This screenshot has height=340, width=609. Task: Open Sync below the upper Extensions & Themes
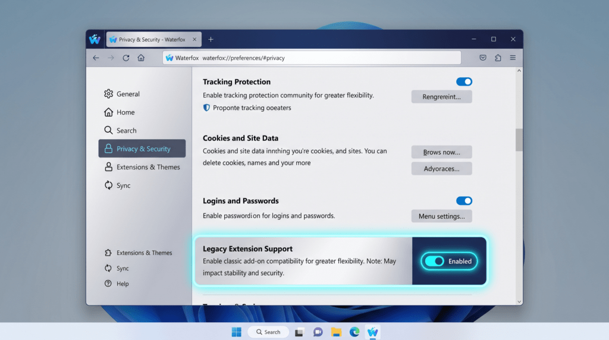(142, 185)
